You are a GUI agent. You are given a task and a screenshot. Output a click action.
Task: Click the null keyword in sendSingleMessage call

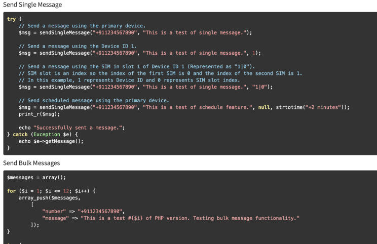pos(264,107)
